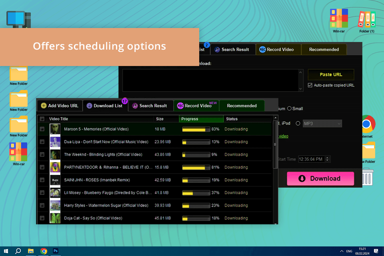This screenshot has width=384, height=256.
Task: Click PARTYNEXTDOOR BELIEVE IT thumbnail
Action: tap(55, 167)
